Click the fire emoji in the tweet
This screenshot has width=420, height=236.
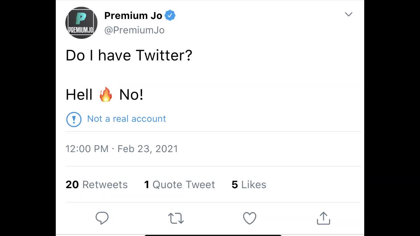106,95
